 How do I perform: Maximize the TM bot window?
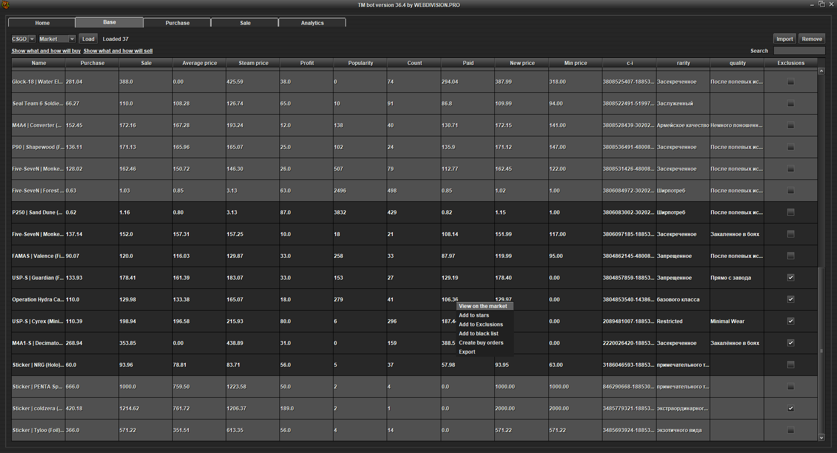click(x=822, y=4)
